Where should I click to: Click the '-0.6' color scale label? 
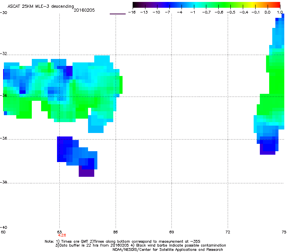tap(219, 12)
